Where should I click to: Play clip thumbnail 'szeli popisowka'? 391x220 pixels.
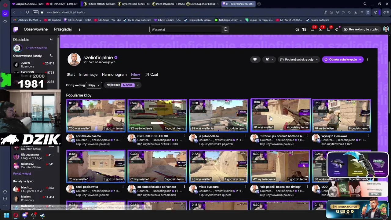pos(96,166)
